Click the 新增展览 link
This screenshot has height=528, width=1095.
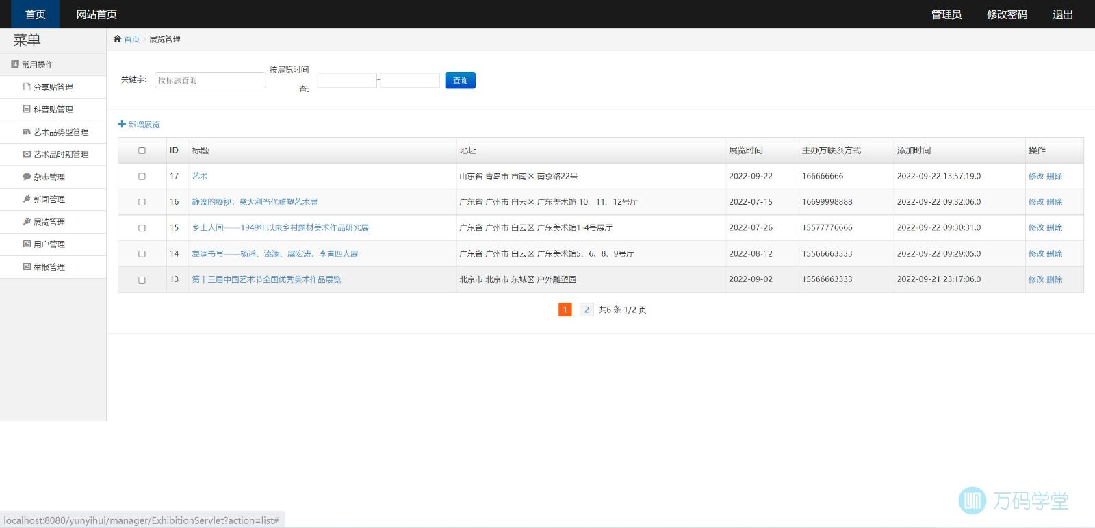(x=144, y=125)
